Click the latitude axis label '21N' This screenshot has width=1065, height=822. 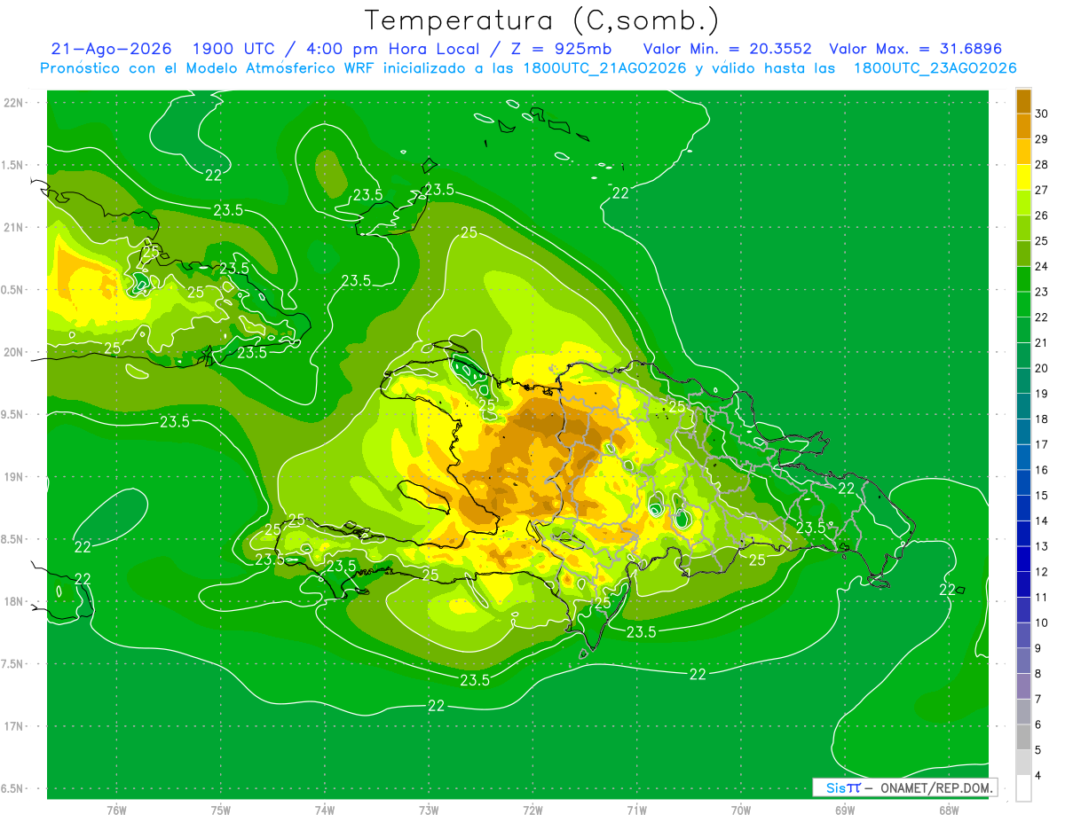tap(14, 227)
